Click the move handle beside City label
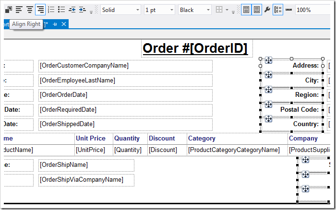The height and width of the screenshot is (210, 336). point(268,75)
